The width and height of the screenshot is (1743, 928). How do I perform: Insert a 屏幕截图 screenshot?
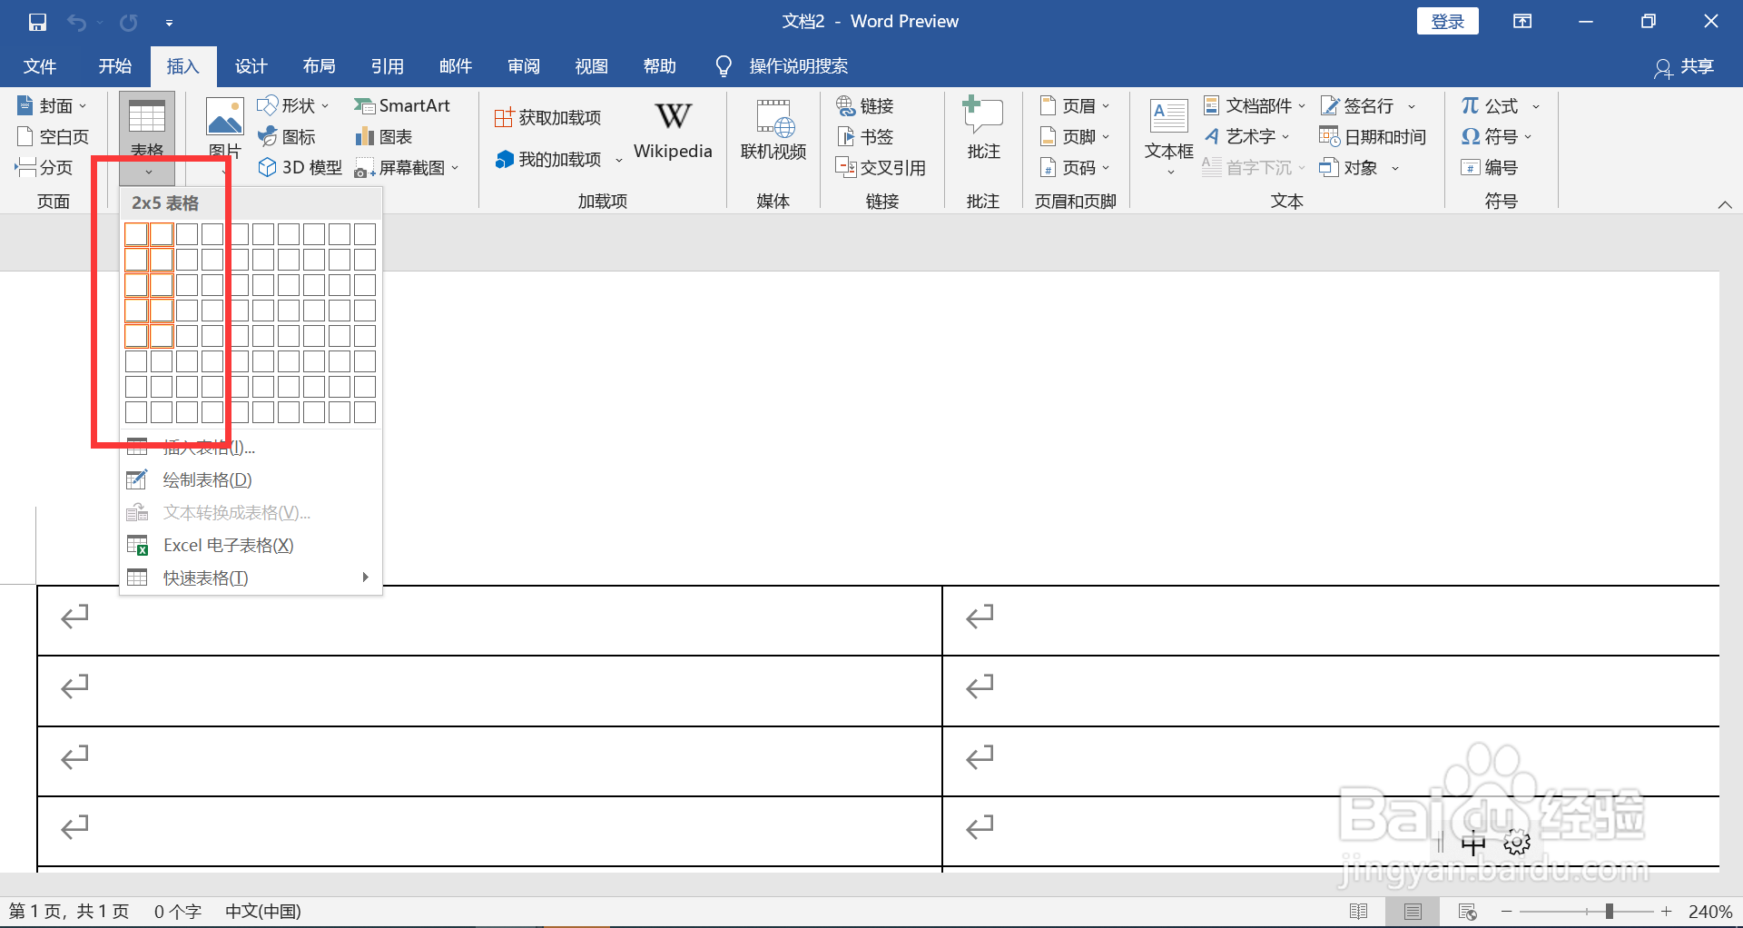click(x=403, y=167)
